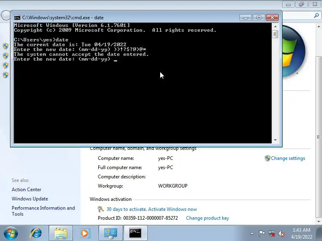Maximize the command prompt window
The image size is (322, 241).
point(259,18)
